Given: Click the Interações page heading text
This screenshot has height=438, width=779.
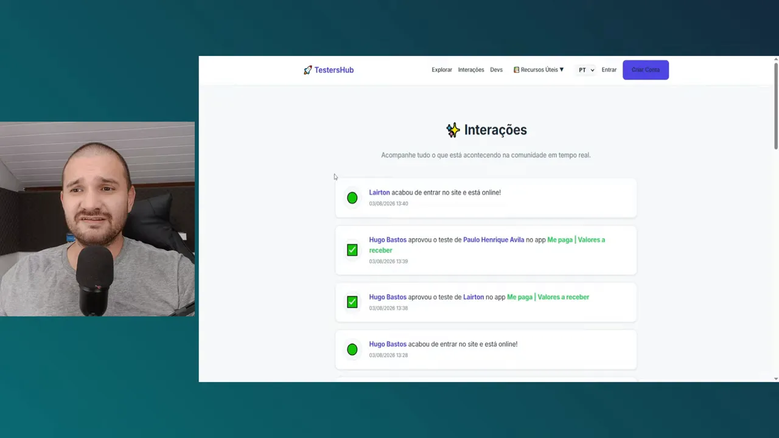Looking at the screenshot, I should click(495, 130).
